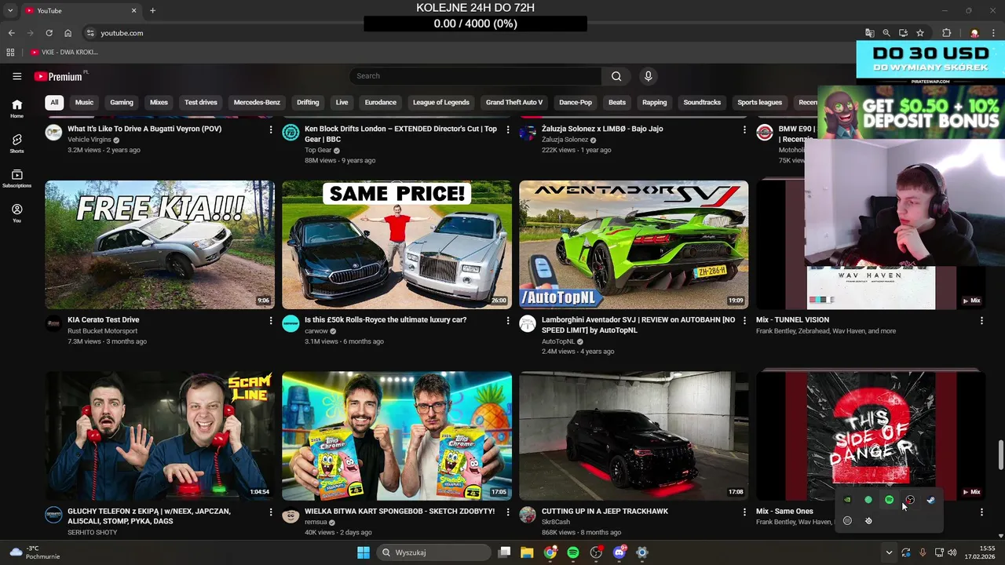Open File Explorer from the taskbar
Screen dimensions: 1005x565
point(528,552)
